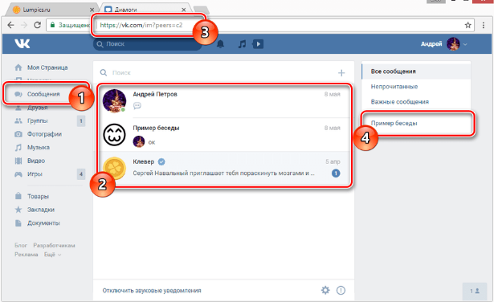Close the Диалоги browser tab
This screenshot has width=494, height=302.
point(184,10)
